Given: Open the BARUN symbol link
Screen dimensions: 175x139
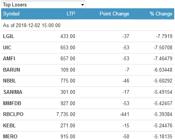Looking at the screenshot, I should click(x=11, y=70).
